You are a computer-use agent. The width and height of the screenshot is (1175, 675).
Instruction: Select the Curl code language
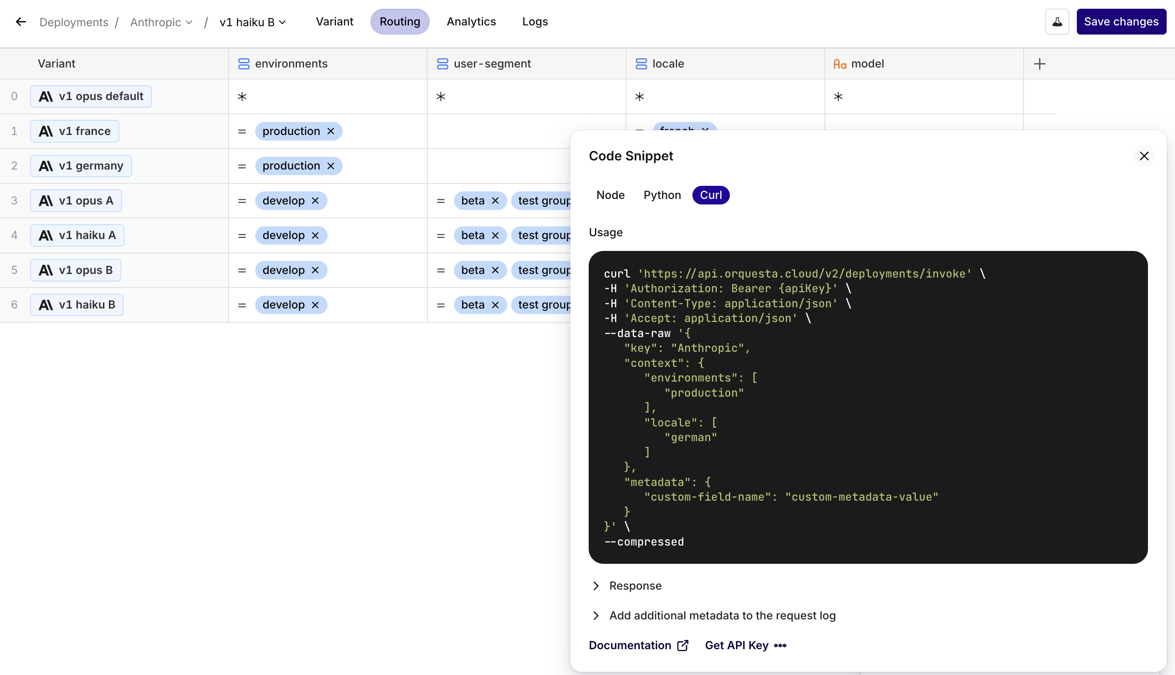[x=710, y=195]
